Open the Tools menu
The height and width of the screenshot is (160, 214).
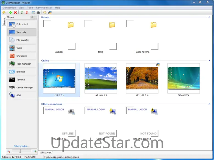coord(30,8)
